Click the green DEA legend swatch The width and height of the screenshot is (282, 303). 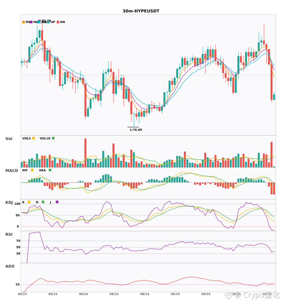point(50,170)
